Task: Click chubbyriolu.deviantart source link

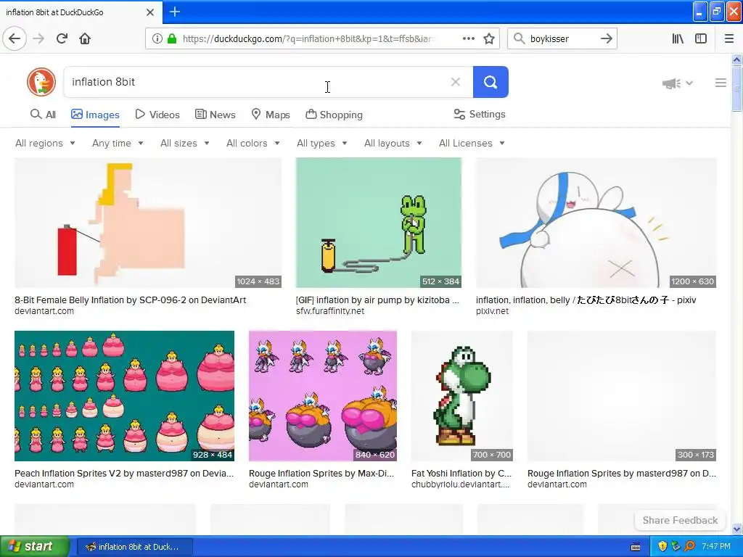Action: click(x=461, y=484)
